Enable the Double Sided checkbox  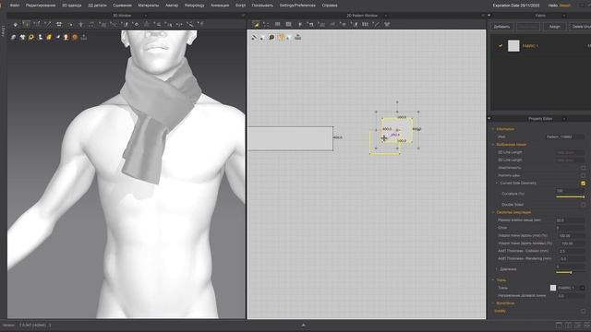(x=583, y=205)
